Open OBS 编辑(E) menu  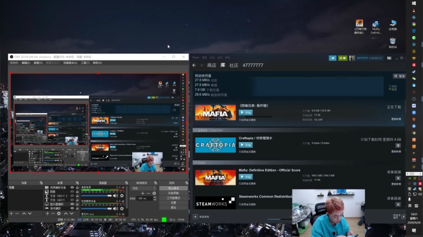pos(26,63)
